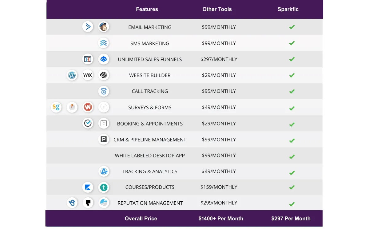Click the Teachable t icon
This screenshot has width=369, height=229.
(x=104, y=187)
